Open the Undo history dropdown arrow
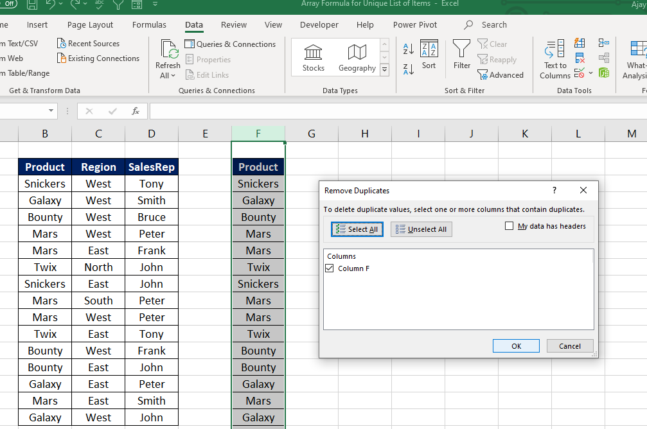 61,4
